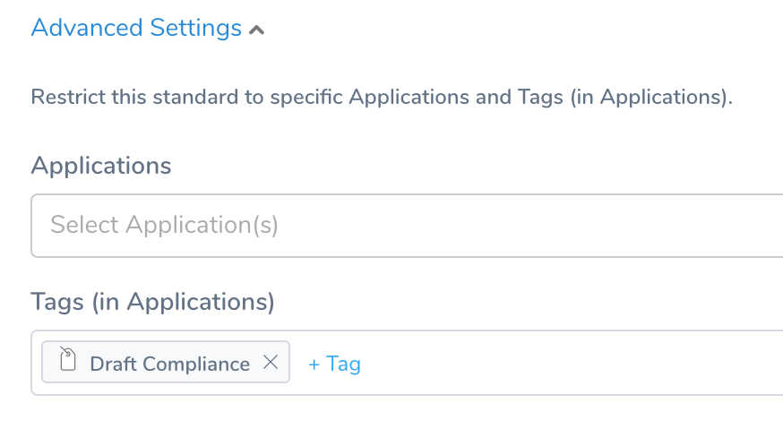This screenshot has width=783, height=446.
Task: Click the word Advanced in the heading
Action: point(87,28)
